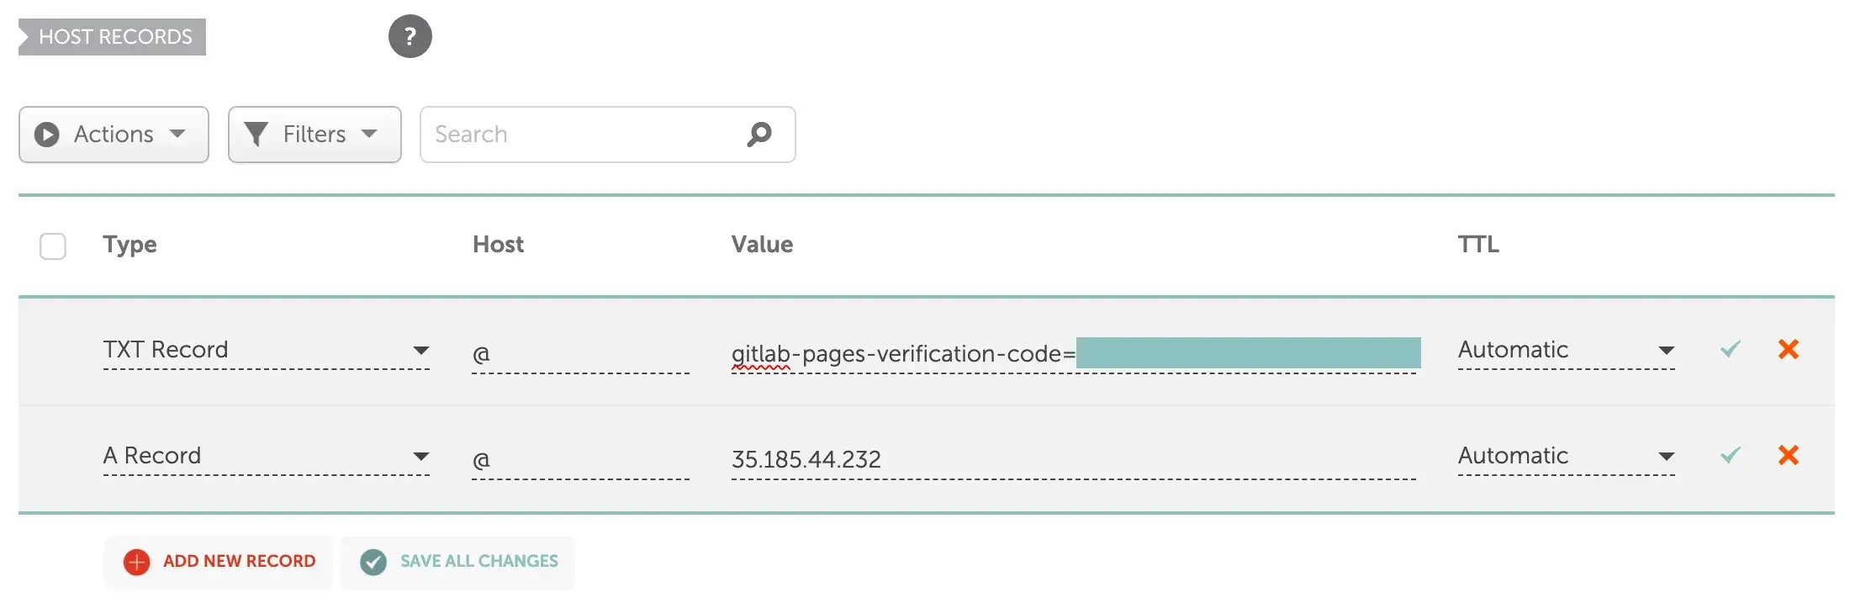Click the HOST RECORDS section label
The height and width of the screenshot is (603, 1850).
pyautogui.click(x=113, y=37)
